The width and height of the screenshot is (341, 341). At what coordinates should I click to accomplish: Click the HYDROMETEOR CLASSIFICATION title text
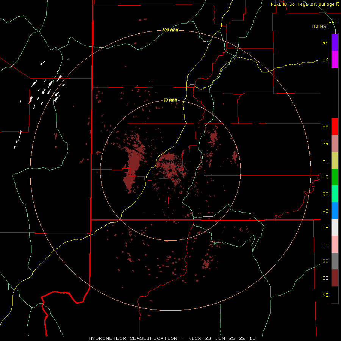[x=133, y=338]
